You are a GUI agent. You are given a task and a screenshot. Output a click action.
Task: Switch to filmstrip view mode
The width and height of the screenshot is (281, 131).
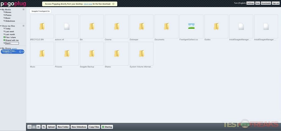click(38, 127)
